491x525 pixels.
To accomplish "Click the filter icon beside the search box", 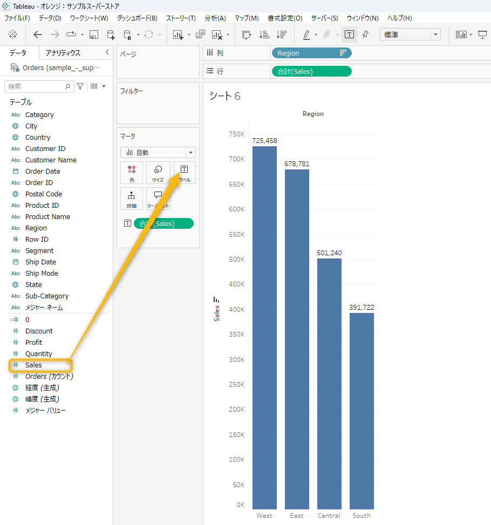I will [x=80, y=86].
